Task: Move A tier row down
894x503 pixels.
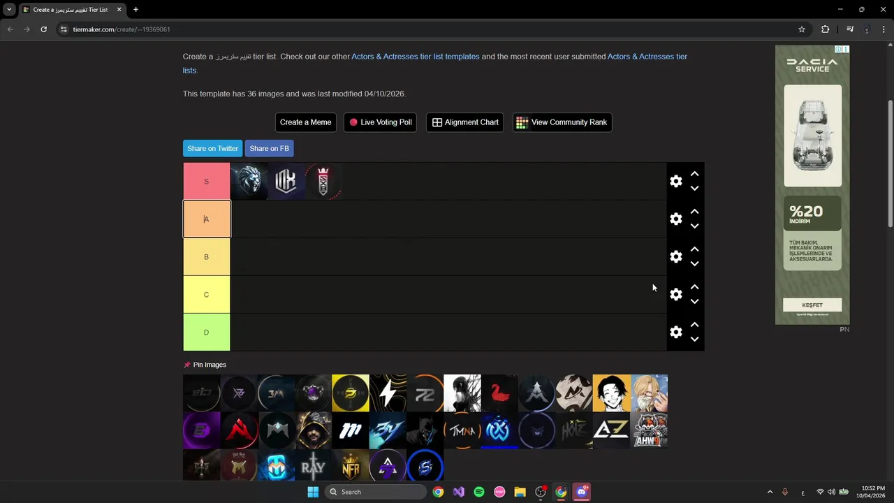Action: [x=694, y=226]
